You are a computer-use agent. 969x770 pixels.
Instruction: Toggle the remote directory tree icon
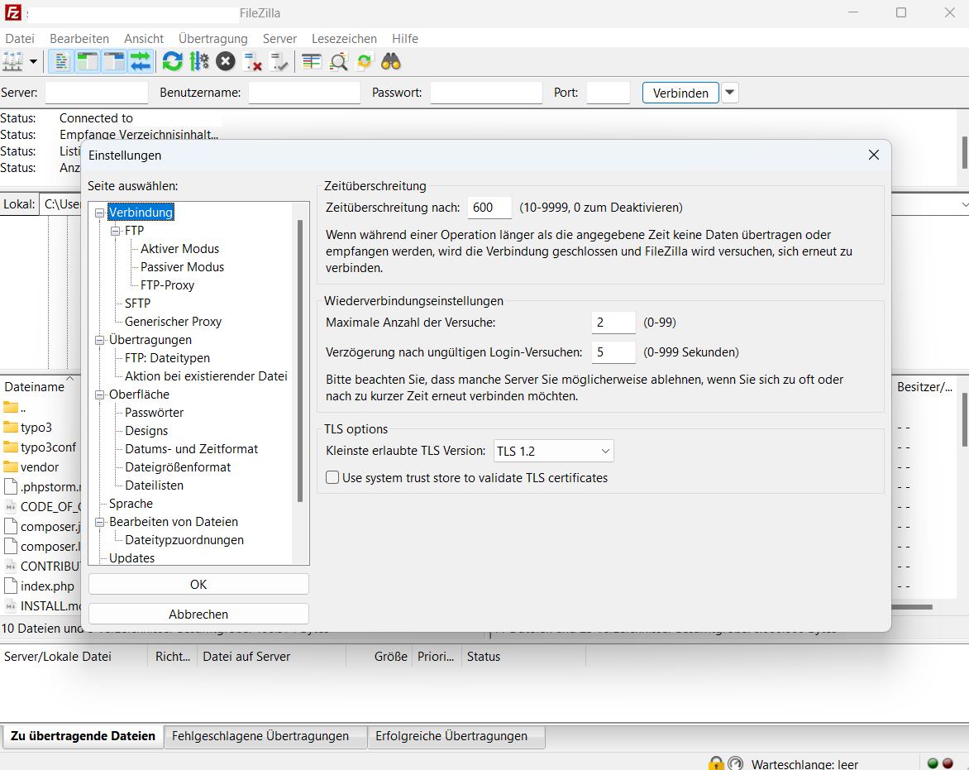click(x=114, y=62)
